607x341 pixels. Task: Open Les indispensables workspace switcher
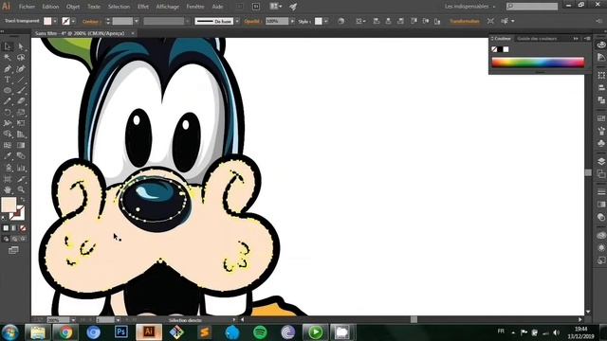pyautogui.click(x=469, y=7)
